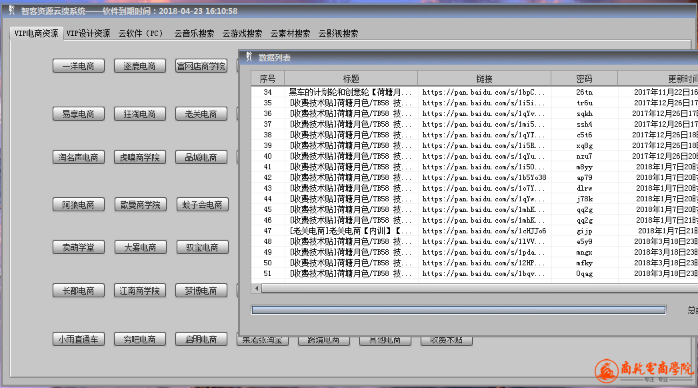Click password cell ap79

[585, 177]
